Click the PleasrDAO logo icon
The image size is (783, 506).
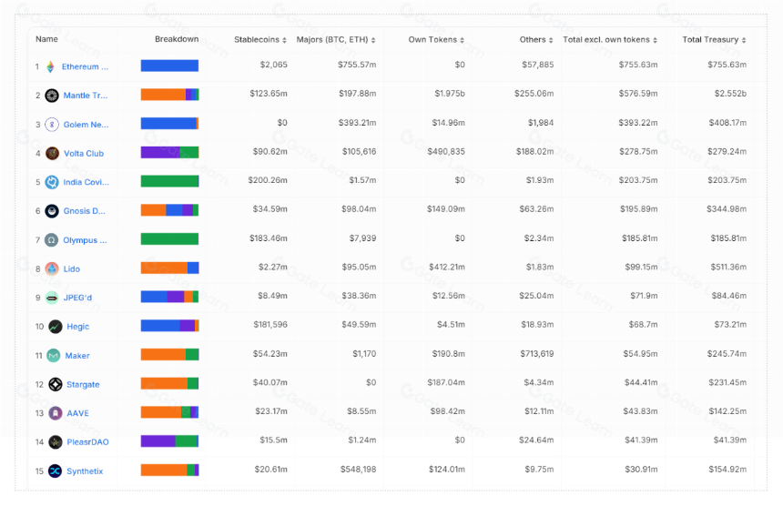coord(56,442)
